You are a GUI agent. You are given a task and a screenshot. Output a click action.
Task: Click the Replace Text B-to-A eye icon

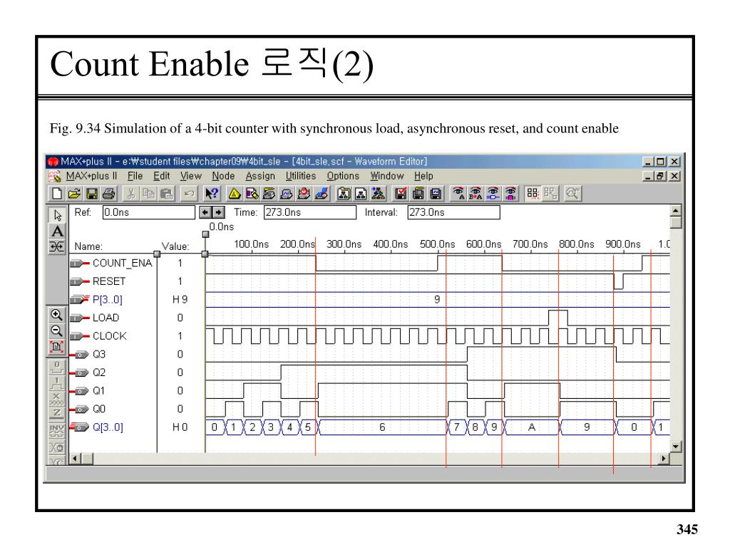(x=475, y=194)
